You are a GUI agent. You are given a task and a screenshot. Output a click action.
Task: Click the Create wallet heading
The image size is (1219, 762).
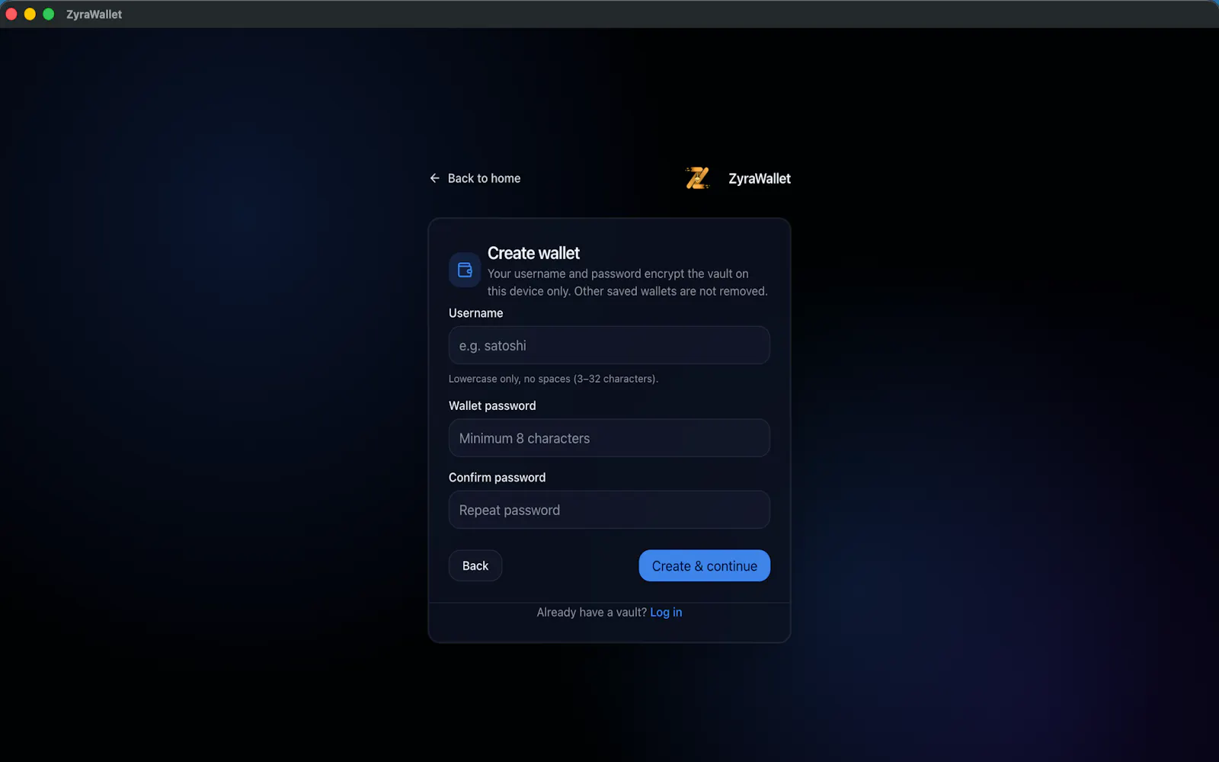(x=533, y=253)
